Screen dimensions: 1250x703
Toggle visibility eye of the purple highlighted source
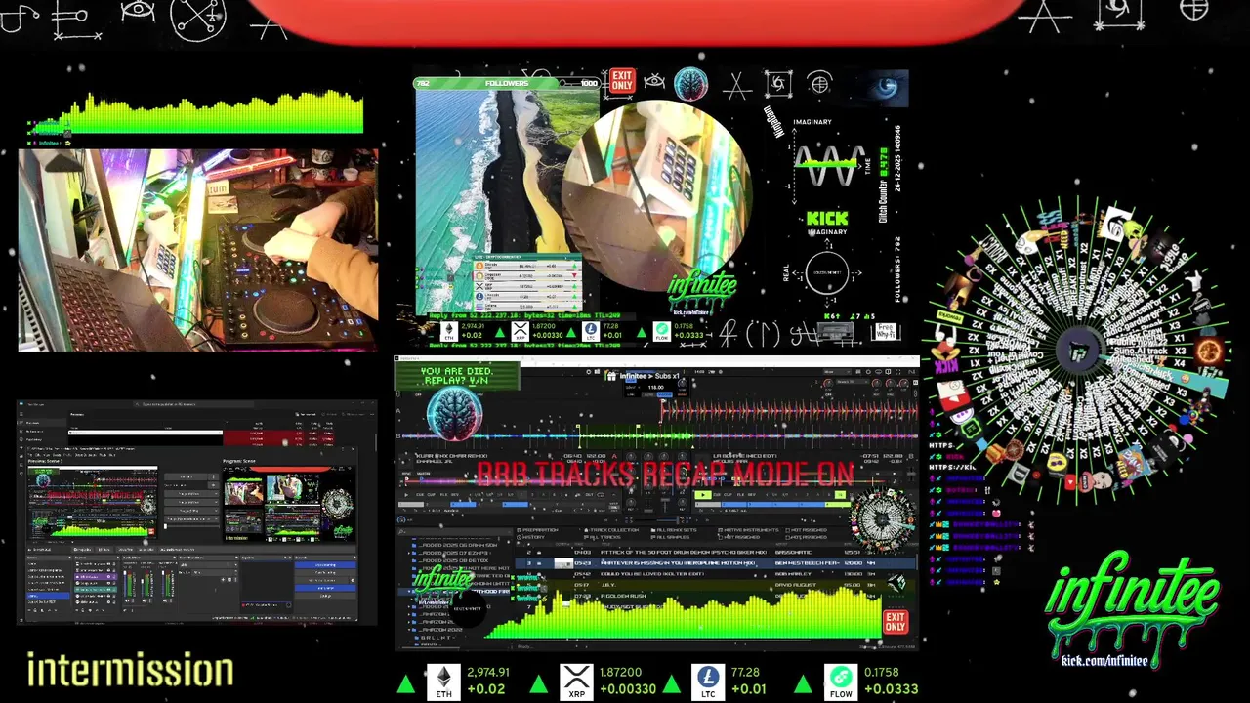coord(108,576)
